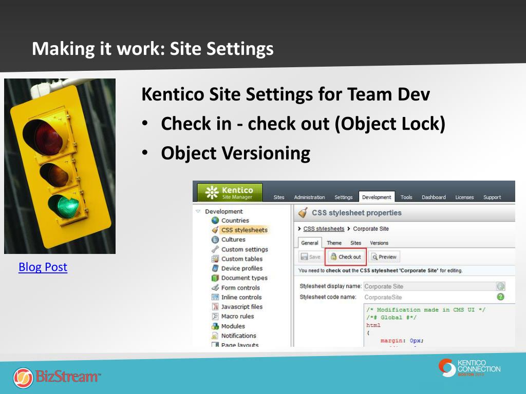Open the Settings tab
This screenshot has height=394, width=526.
tap(344, 198)
